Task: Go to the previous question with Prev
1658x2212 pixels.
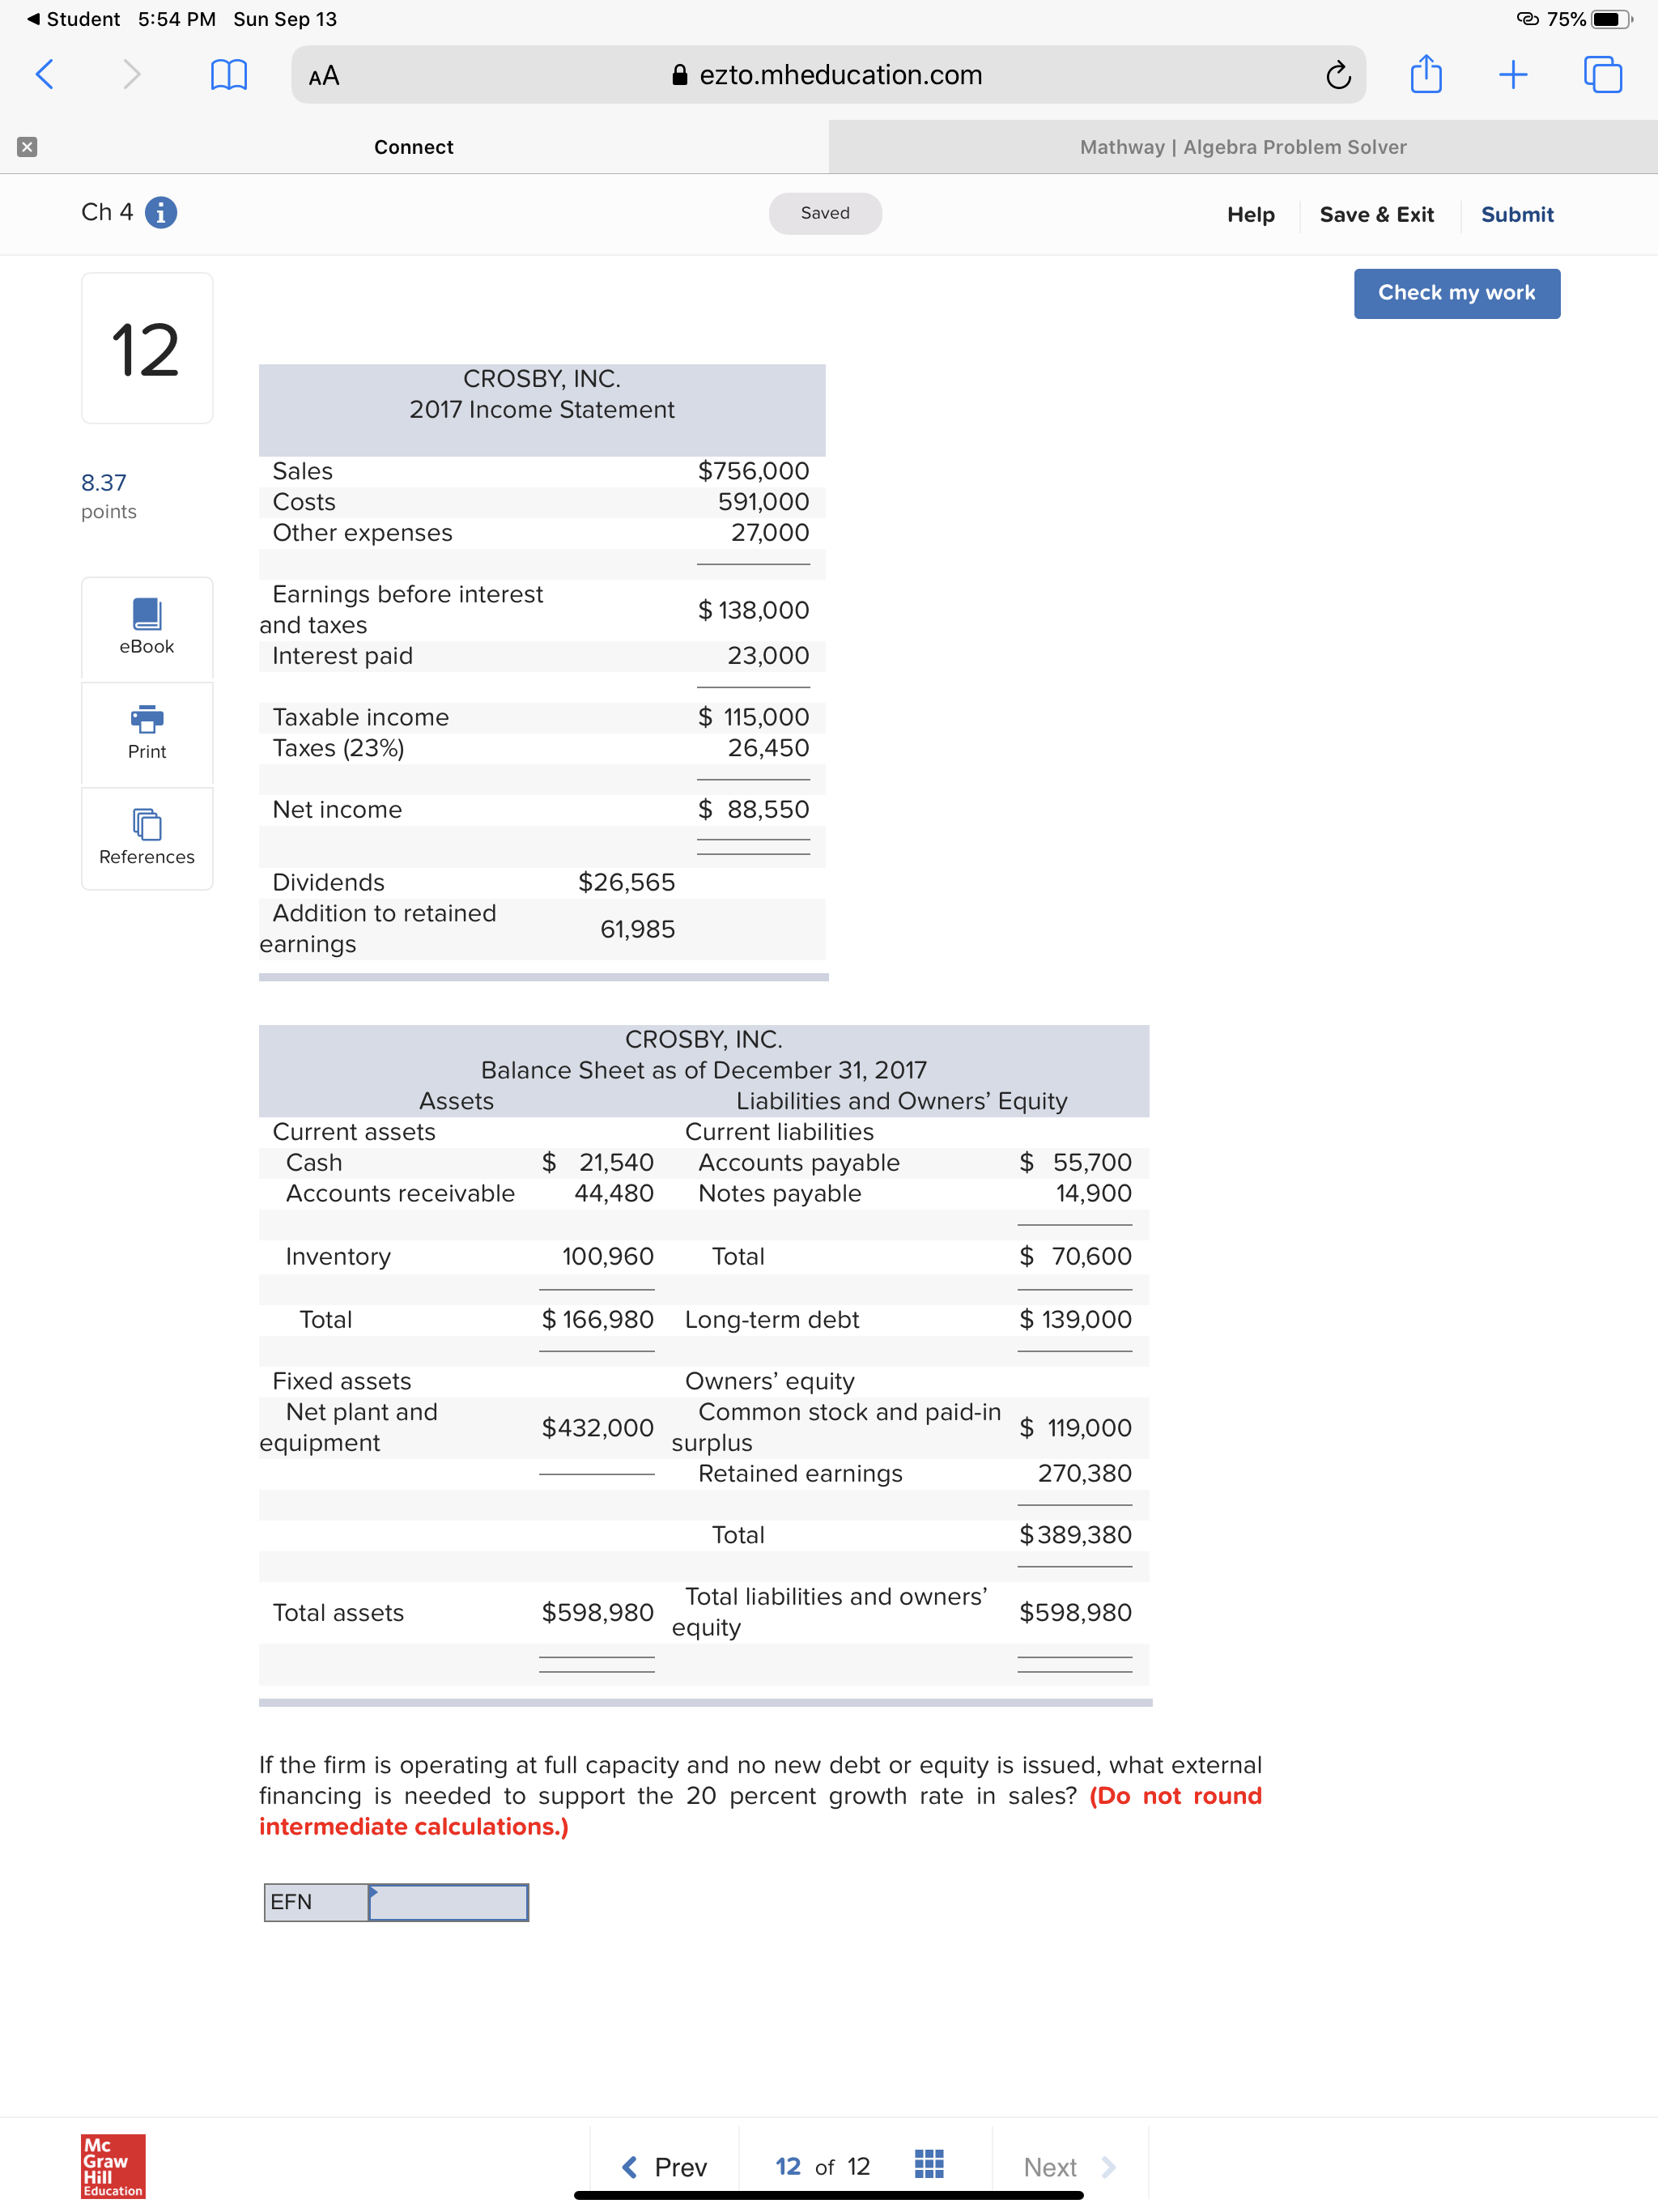Action: pyautogui.click(x=663, y=2165)
